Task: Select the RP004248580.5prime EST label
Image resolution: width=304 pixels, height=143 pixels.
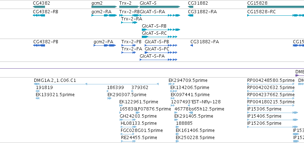Action: pyautogui.click(x=271, y=80)
